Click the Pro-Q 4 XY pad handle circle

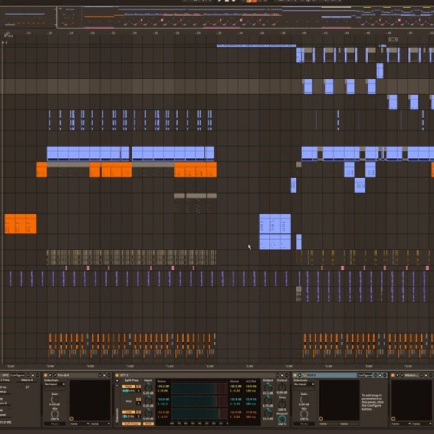[72, 418]
